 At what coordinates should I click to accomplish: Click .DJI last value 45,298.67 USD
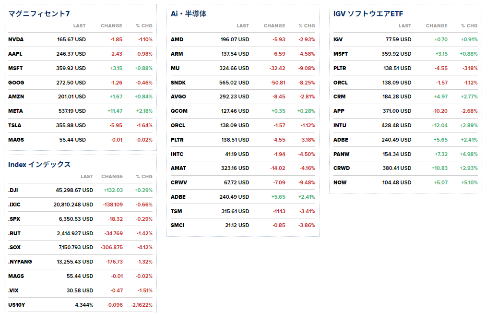[74, 190]
